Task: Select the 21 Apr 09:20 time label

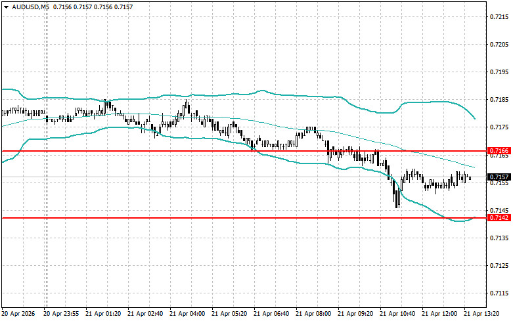Action: (x=355, y=314)
